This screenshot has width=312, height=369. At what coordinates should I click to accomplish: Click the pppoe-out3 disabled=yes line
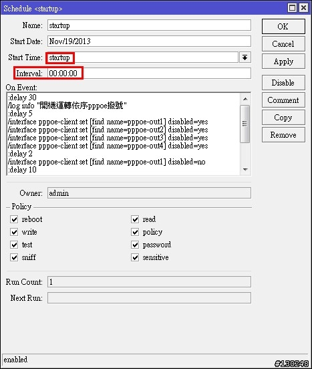click(x=108, y=138)
